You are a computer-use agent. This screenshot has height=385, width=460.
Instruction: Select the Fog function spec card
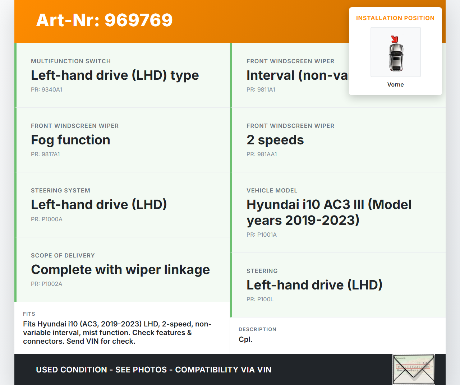coord(122,140)
